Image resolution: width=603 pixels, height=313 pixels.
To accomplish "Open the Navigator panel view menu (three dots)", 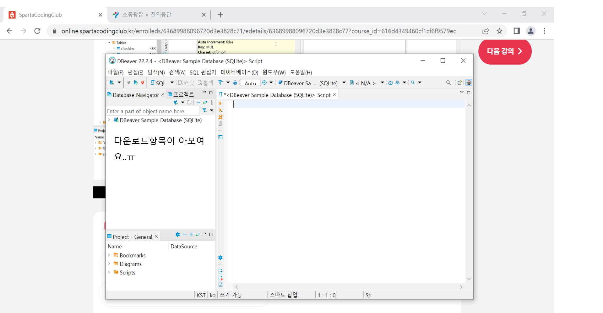I will [x=212, y=103].
